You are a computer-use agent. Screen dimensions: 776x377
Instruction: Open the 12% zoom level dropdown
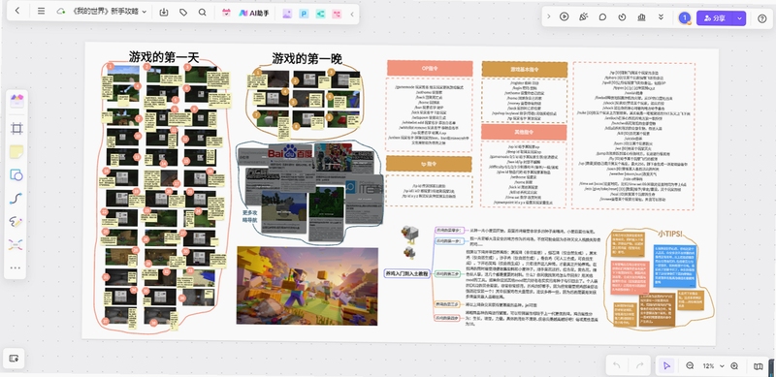713,366
